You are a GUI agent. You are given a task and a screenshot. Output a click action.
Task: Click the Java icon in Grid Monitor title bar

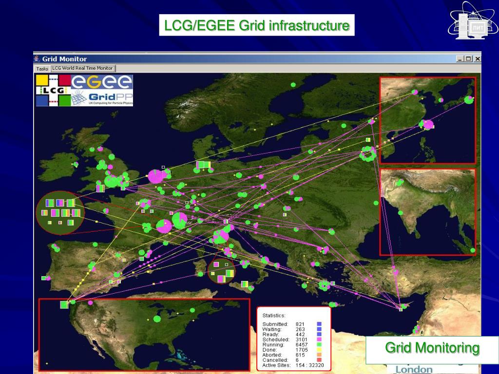(x=37, y=58)
